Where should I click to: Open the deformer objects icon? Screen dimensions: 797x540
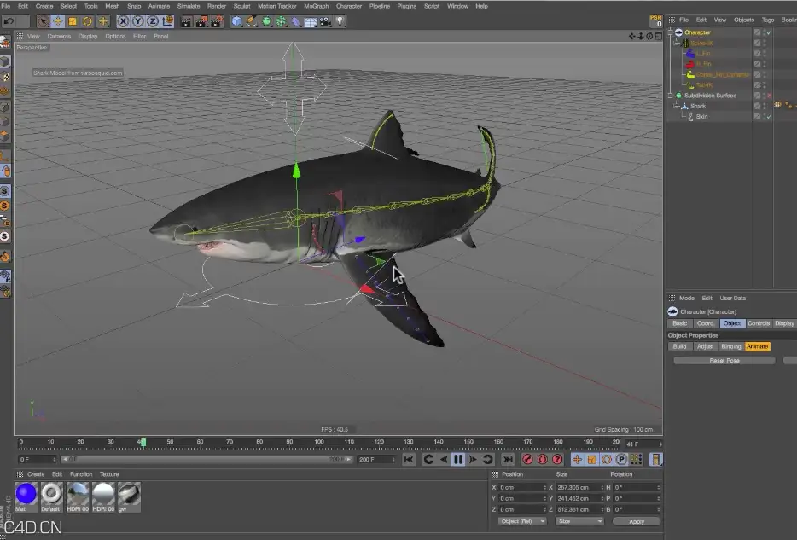(296, 21)
